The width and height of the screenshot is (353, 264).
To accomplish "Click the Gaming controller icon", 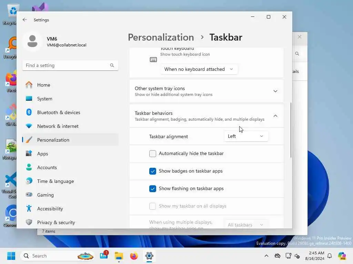I will click(29, 195).
